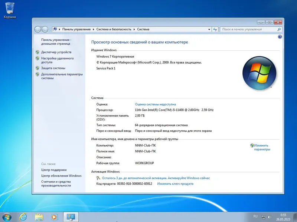Open Диспетчер устройств link
The image size is (297, 222).
point(56,52)
